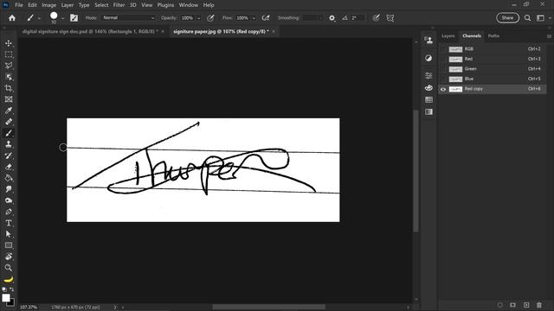The width and height of the screenshot is (554, 311).
Task: Click the foreground color swatch
Action: tap(5, 298)
